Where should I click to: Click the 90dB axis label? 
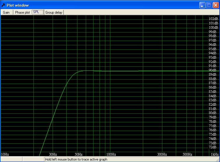point(212,70)
